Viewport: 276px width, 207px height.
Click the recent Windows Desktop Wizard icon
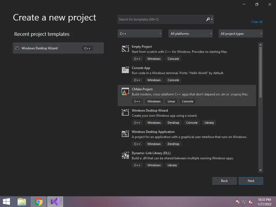(17, 48)
